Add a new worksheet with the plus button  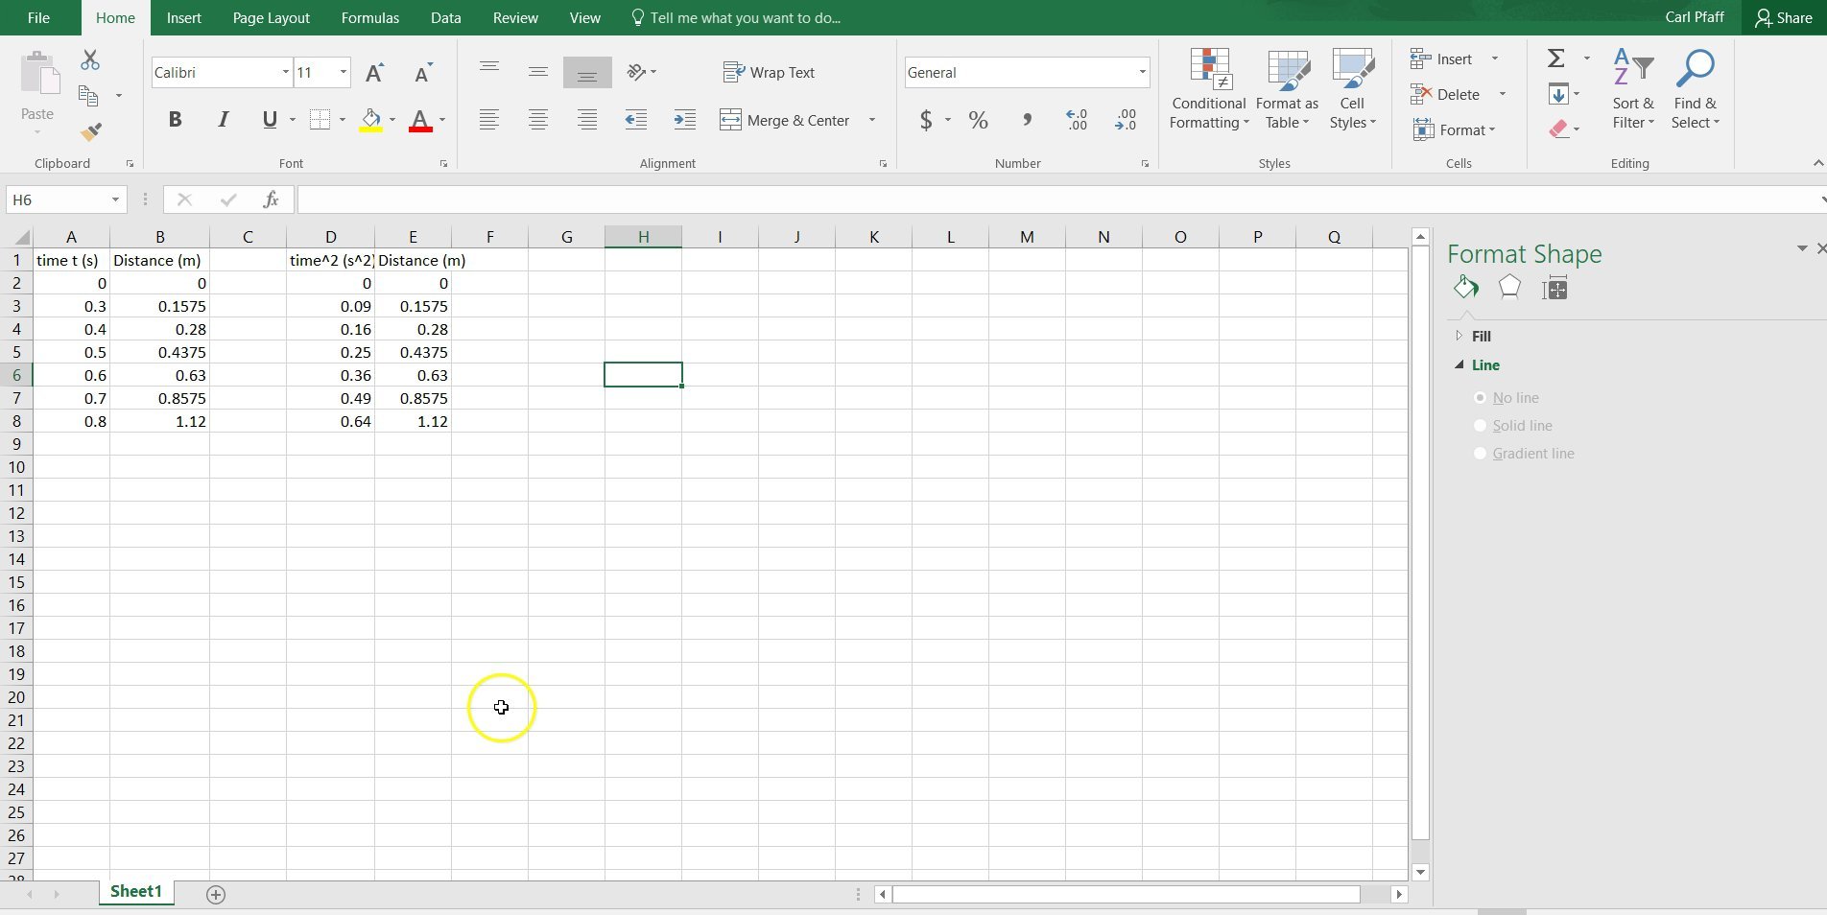(215, 894)
